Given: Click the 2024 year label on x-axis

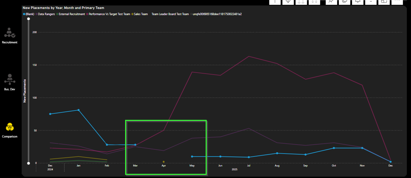Looking at the screenshot, I should click(50, 169).
